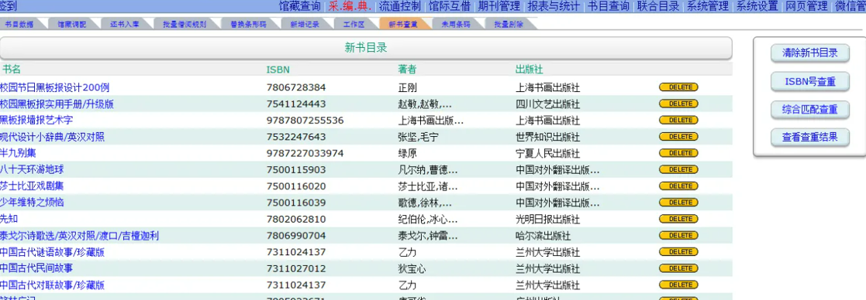This screenshot has width=866, height=300.
Task: Open book link 半九别集
Action: pos(19,153)
